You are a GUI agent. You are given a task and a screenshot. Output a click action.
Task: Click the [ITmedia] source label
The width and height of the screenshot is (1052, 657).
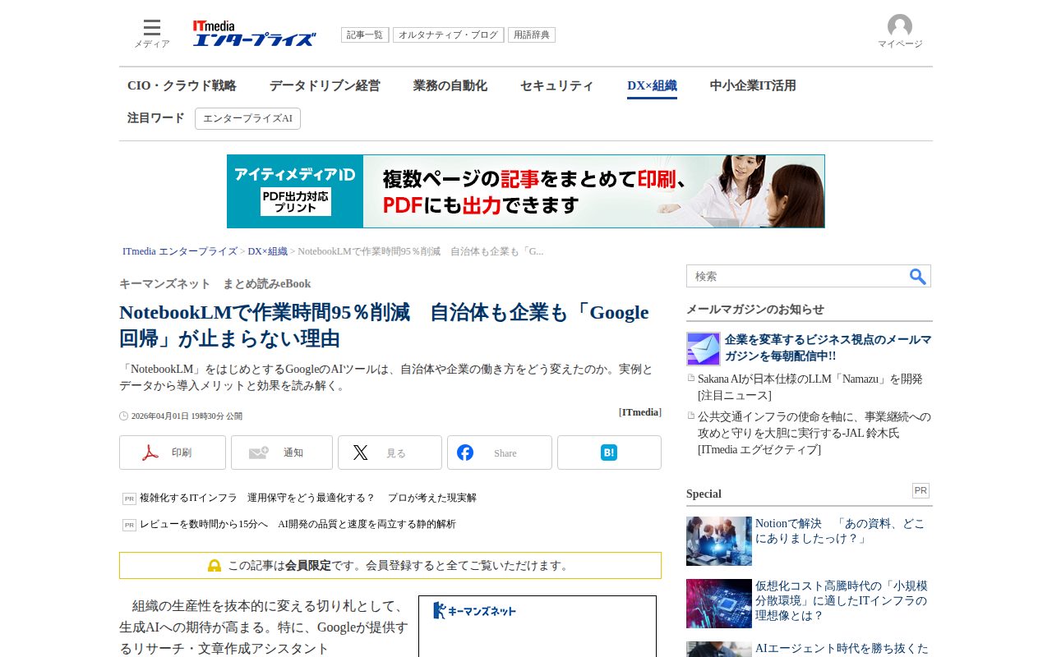coord(640,412)
